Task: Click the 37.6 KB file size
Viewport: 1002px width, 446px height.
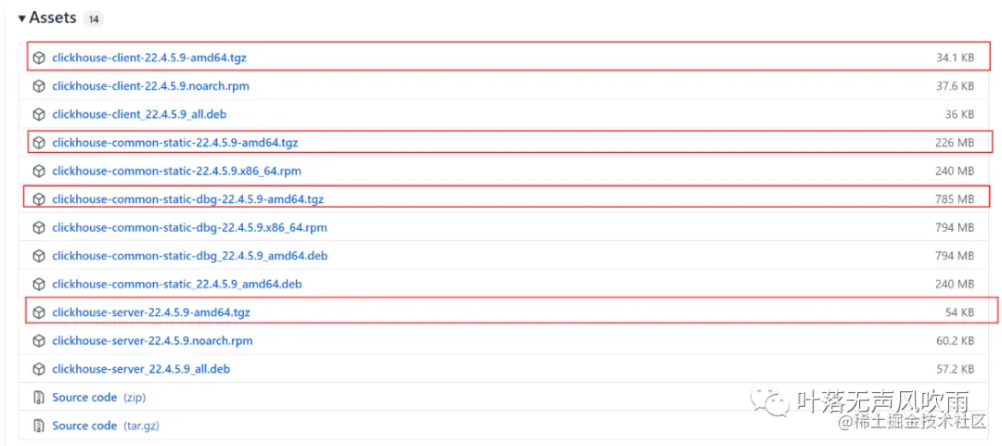Action: 956,85
